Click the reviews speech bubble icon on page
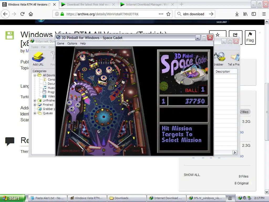Image resolution: width=269 pixels, height=202 pixels. point(10,142)
